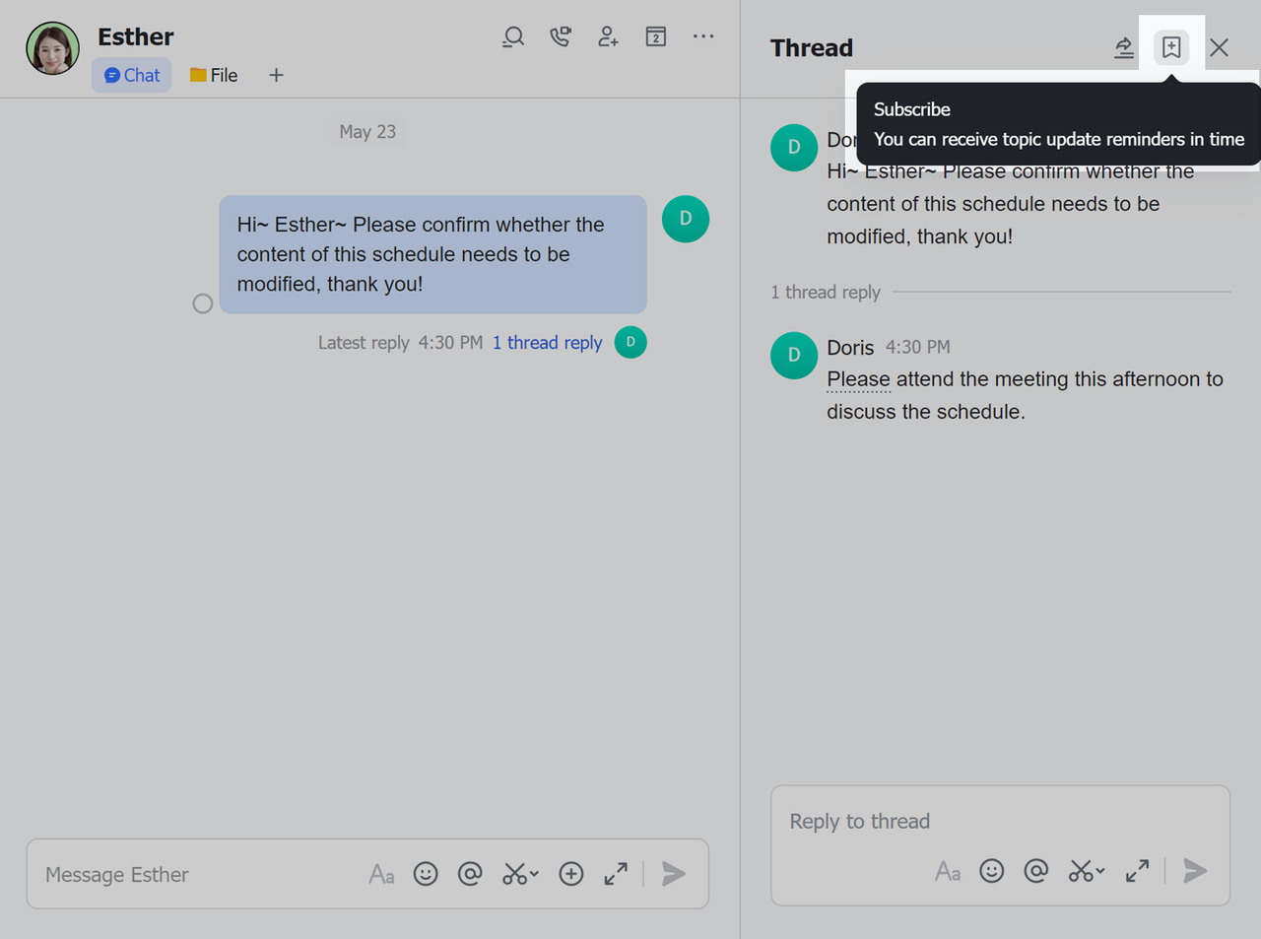Image resolution: width=1261 pixels, height=939 pixels.
Task: Close the Thread panel
Action: click(1219, 48)
